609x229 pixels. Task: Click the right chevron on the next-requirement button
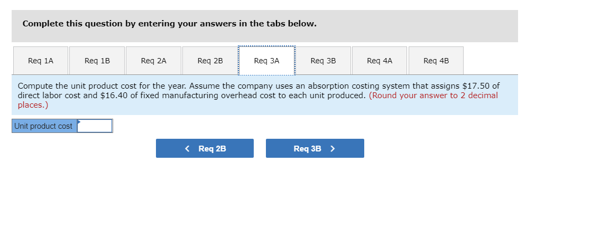pos(333,149)
